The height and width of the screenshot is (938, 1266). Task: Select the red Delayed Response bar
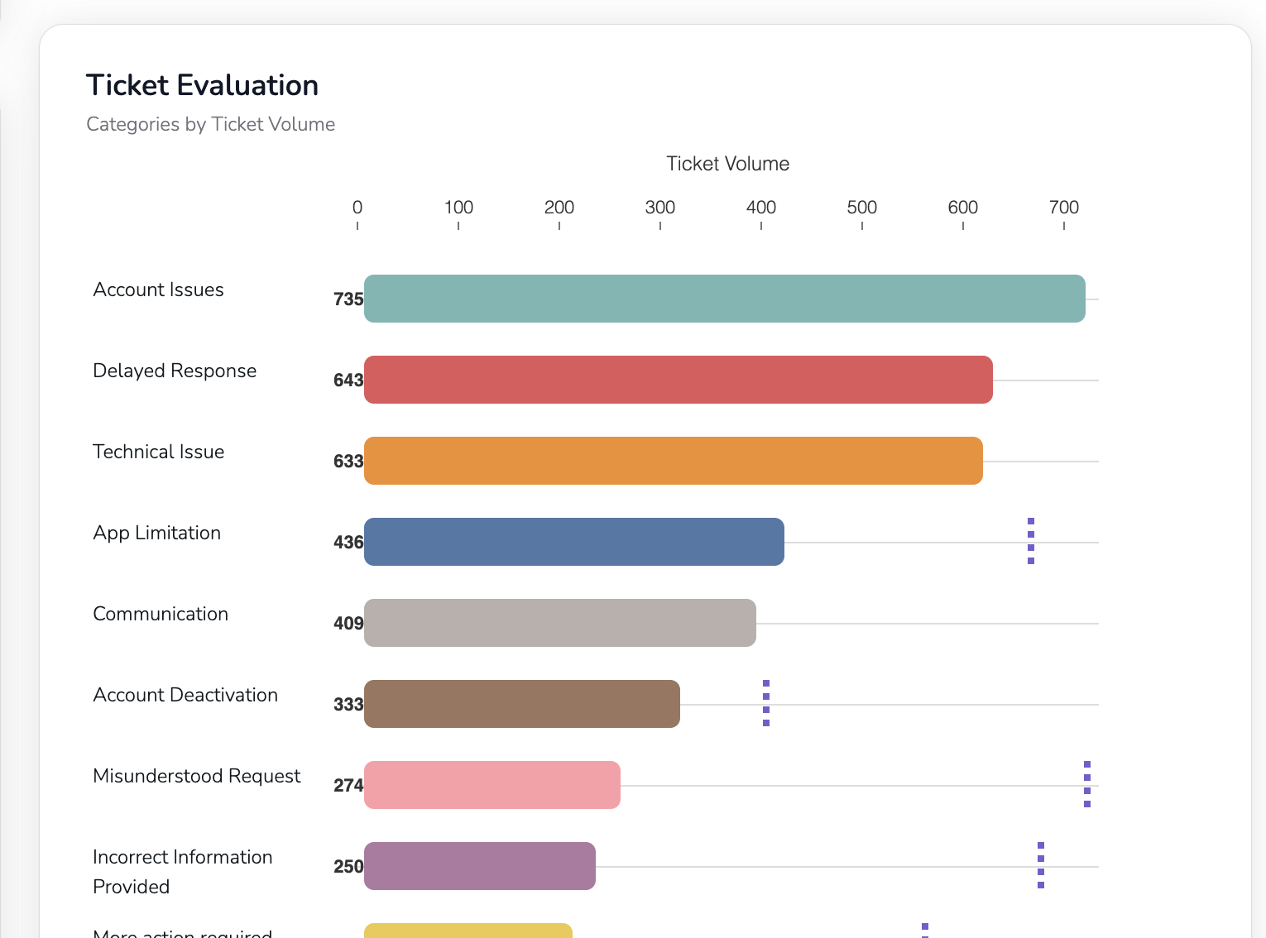(x=678, y=380)
